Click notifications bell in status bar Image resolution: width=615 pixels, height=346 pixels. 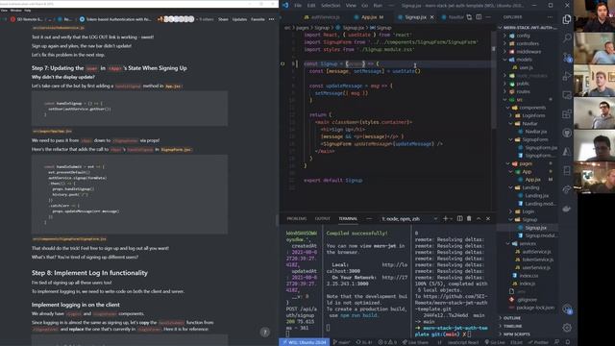(x=568, y=342)
